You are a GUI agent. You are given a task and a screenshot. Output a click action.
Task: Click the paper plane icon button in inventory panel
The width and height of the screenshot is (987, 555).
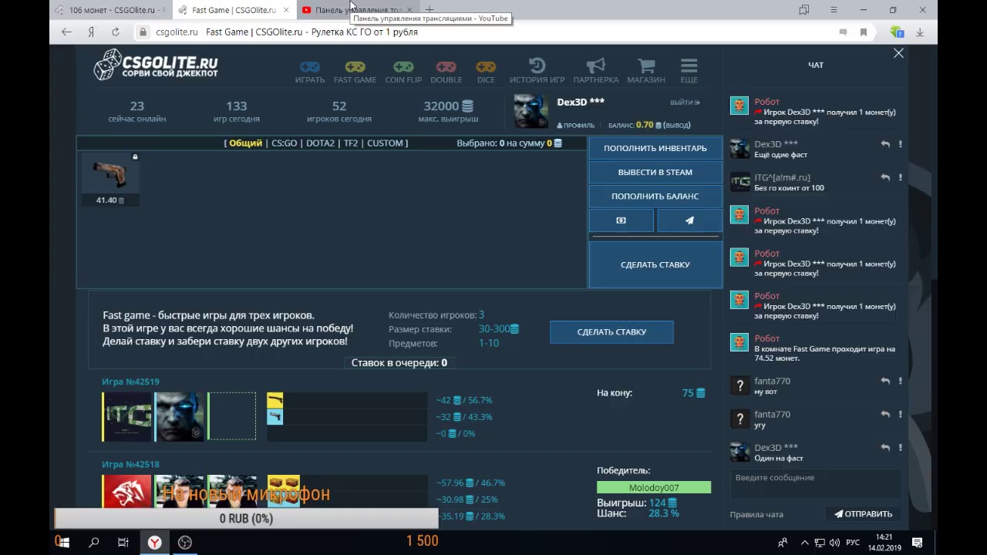[x=689, y=220]
